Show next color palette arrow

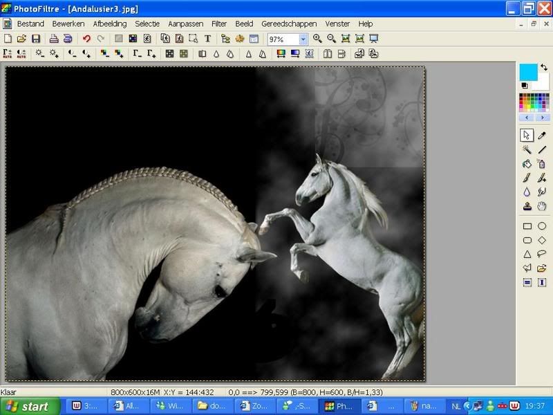(542, 118)
